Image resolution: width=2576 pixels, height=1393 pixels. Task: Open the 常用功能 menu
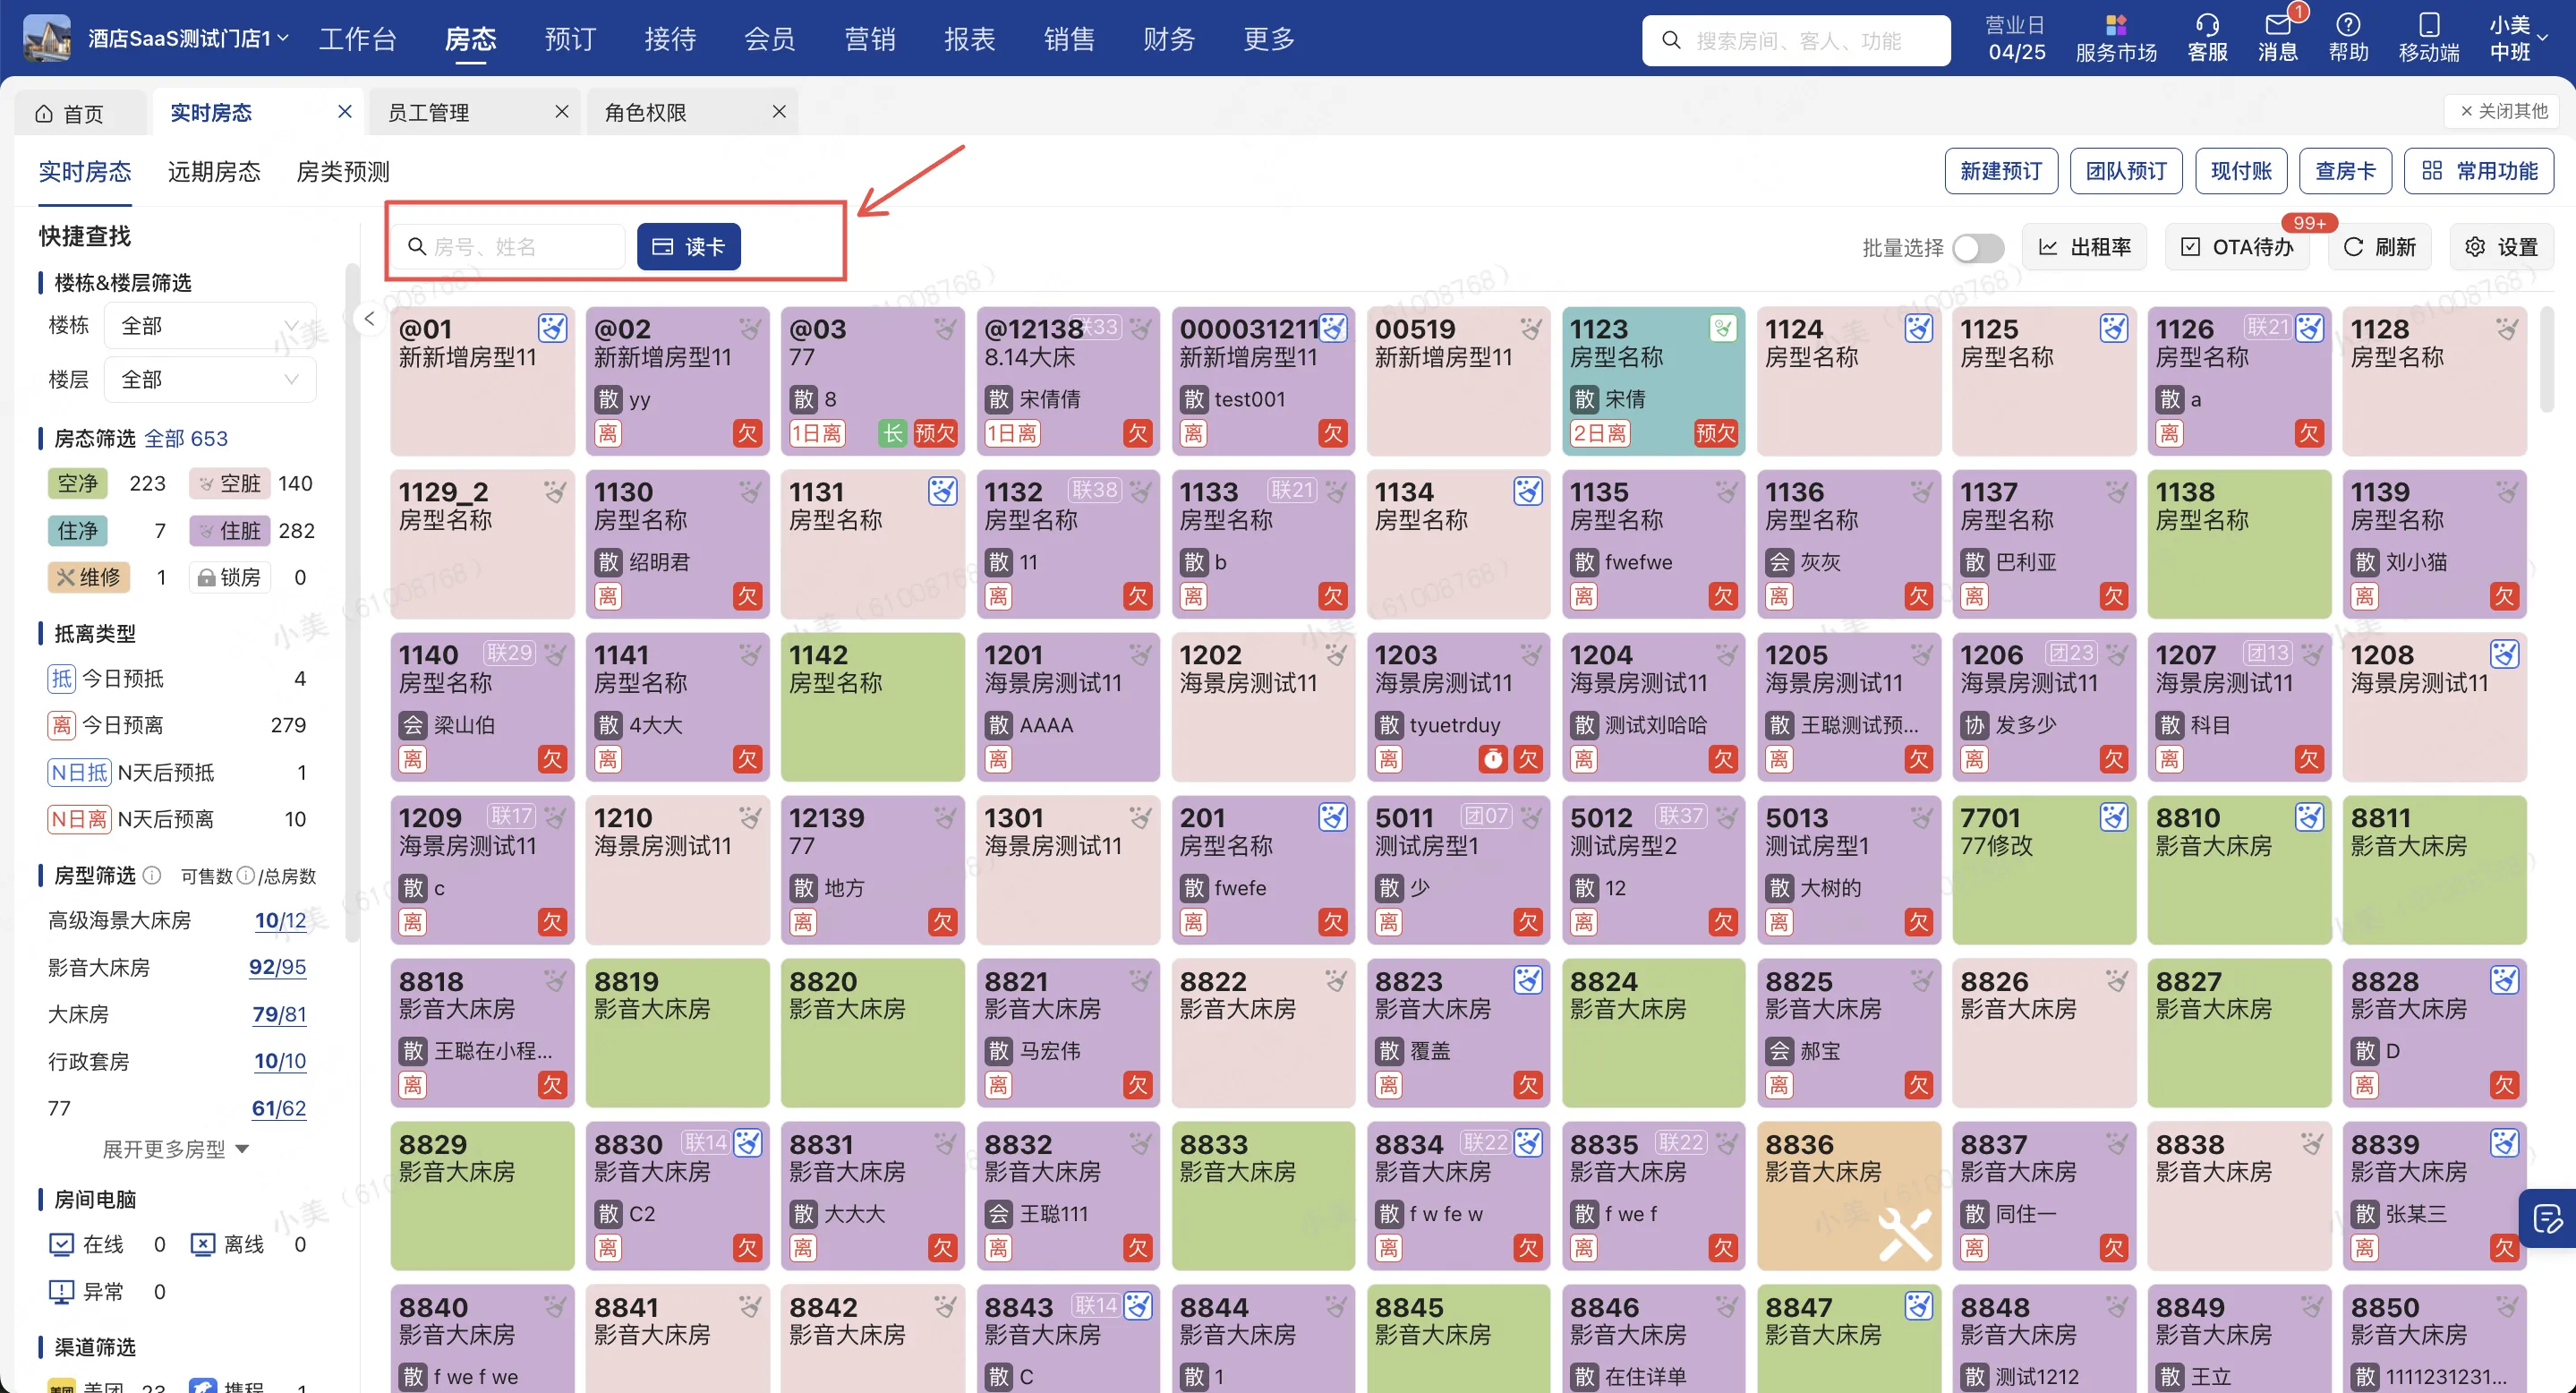click(2478, 171)
